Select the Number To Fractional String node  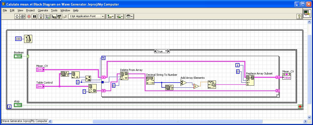212,84
